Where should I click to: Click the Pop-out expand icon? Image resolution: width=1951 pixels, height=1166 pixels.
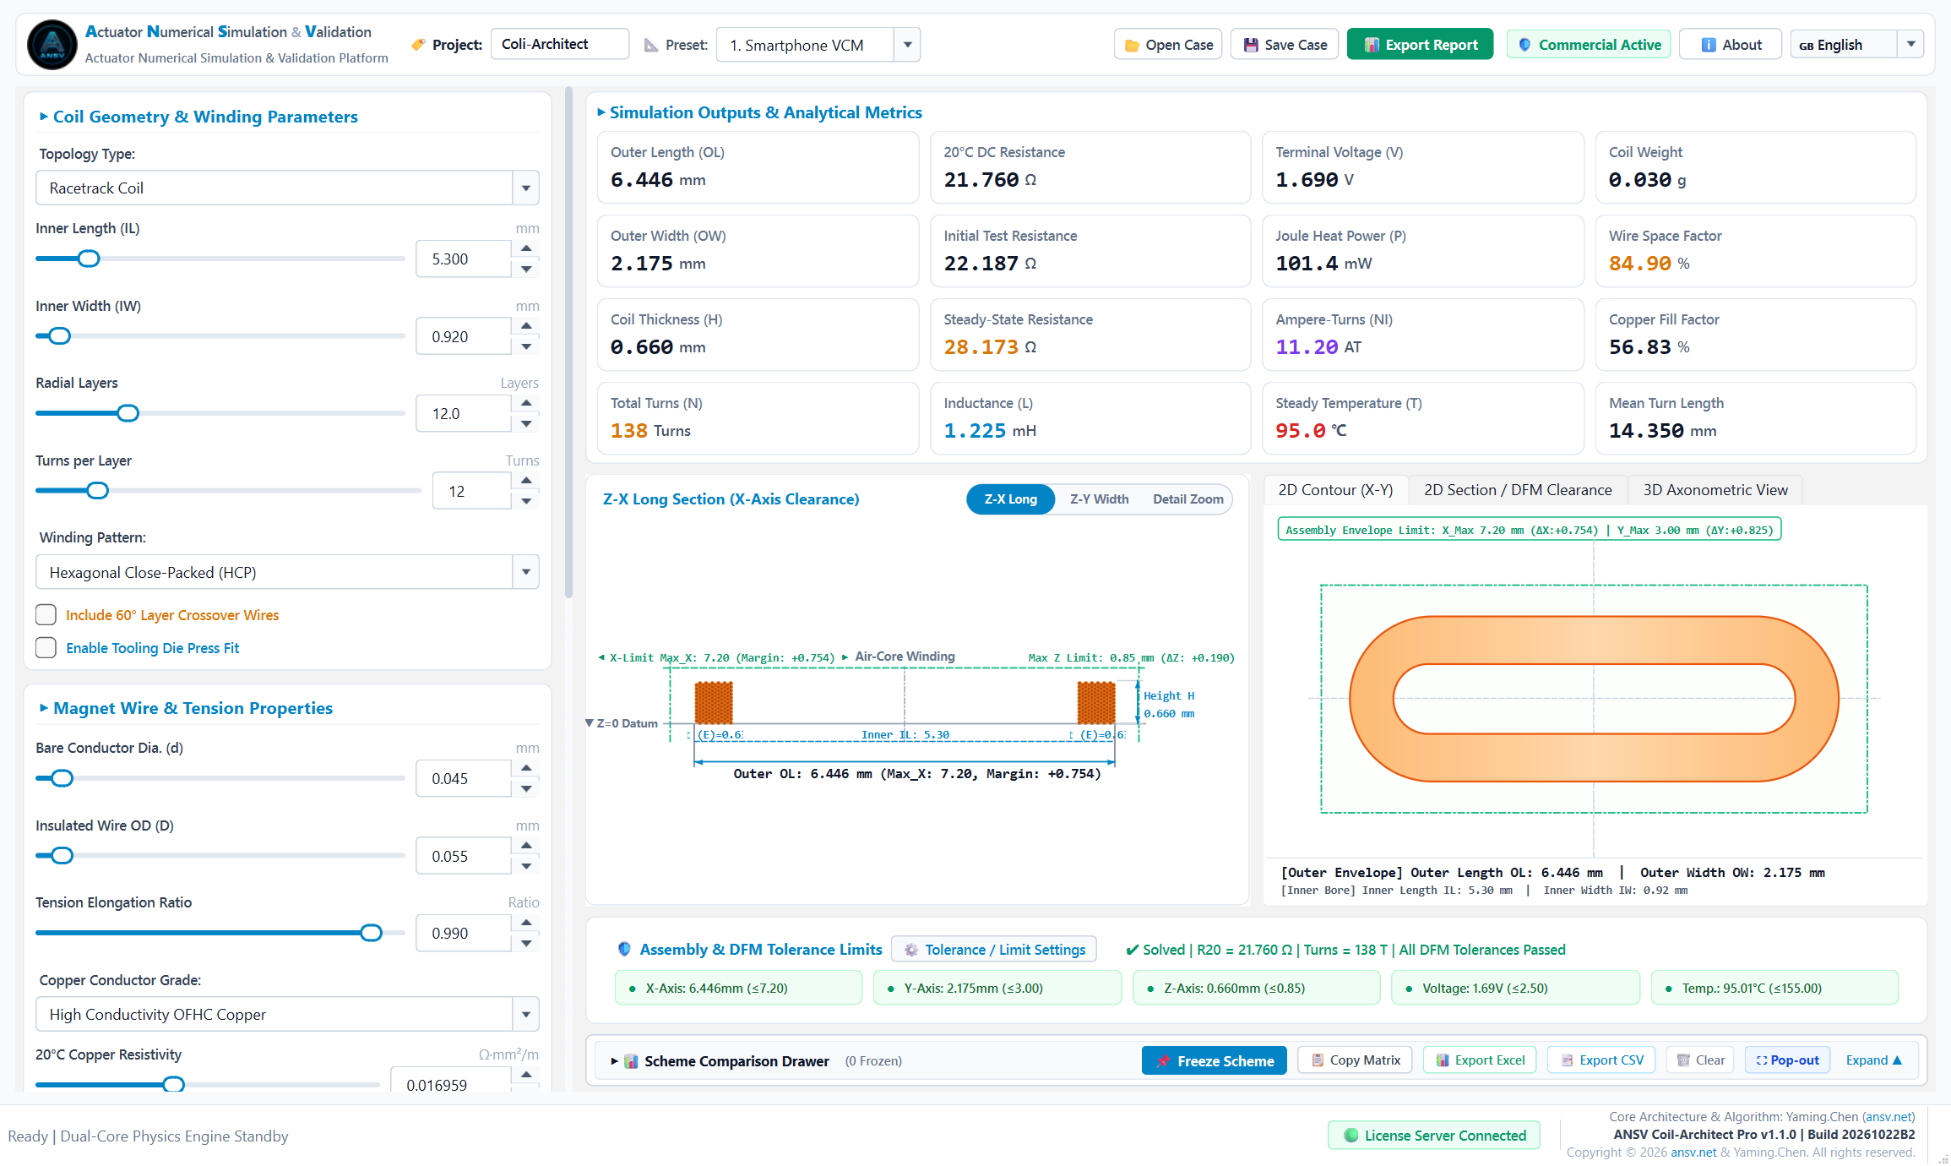[x=1762, y=1060]
